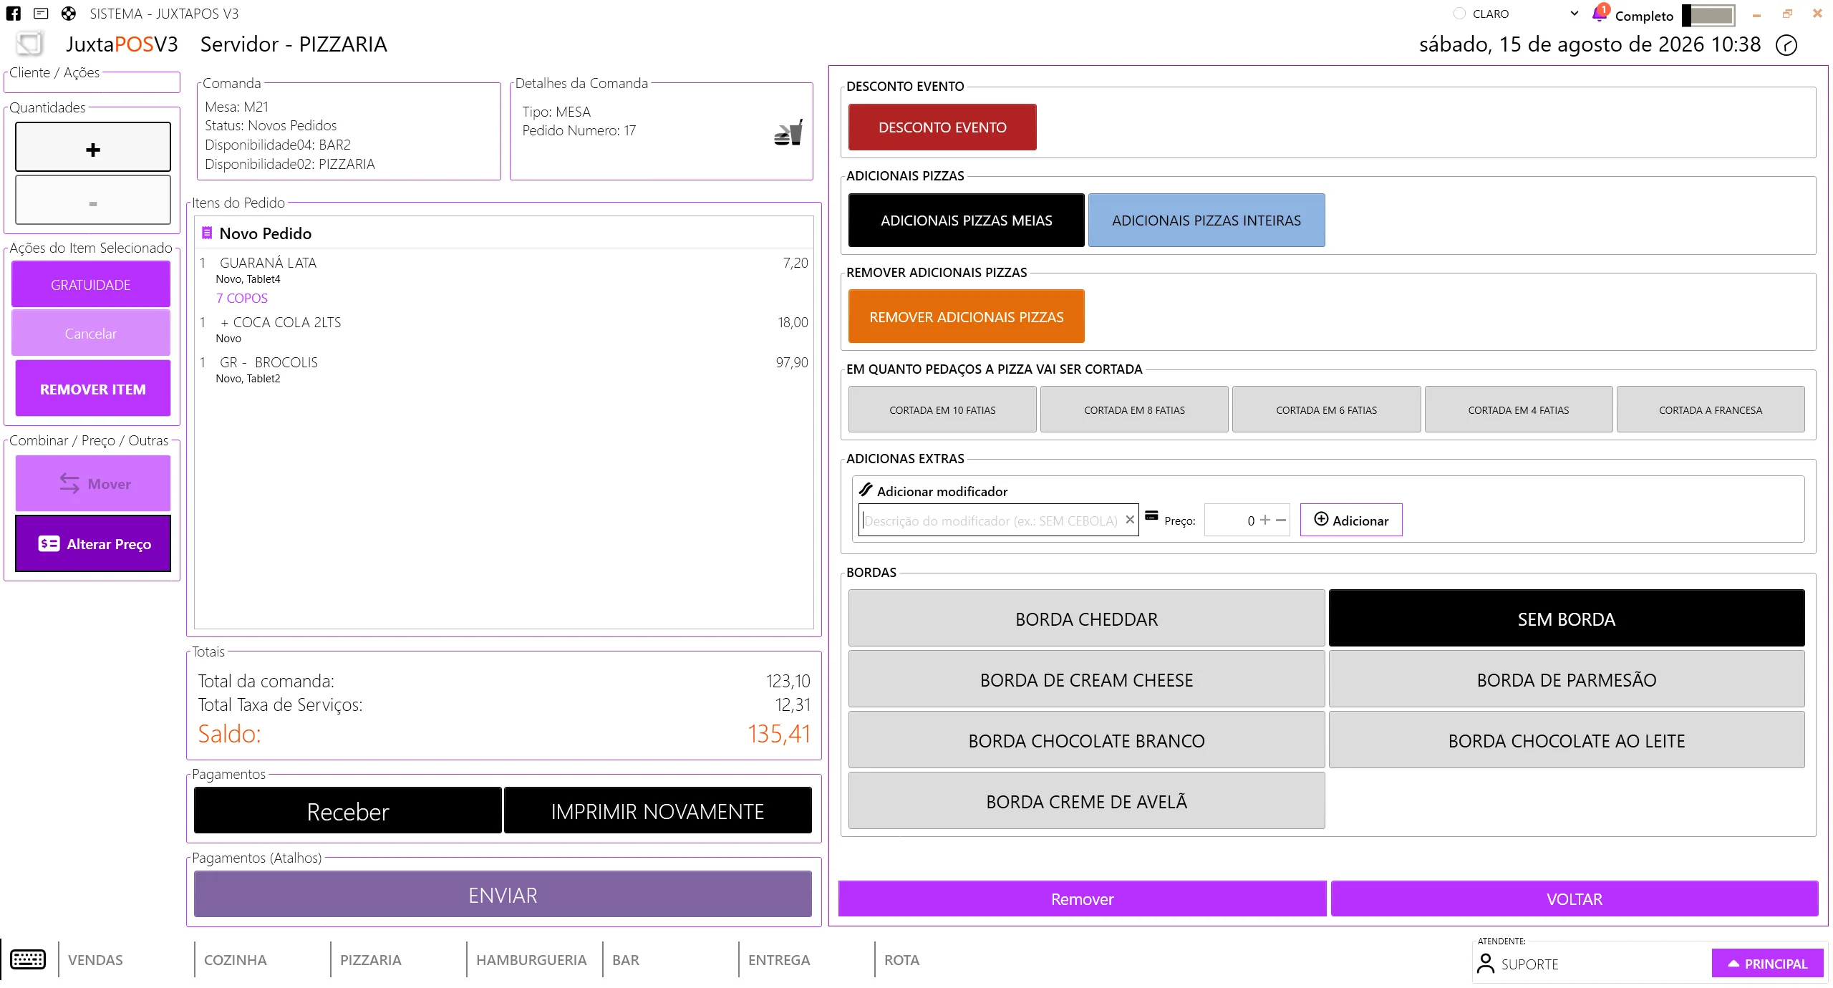Choose CORTADA EM 6 FATIAS
The width and height of the screenshot is (1833, 988).
(1326, 410)
